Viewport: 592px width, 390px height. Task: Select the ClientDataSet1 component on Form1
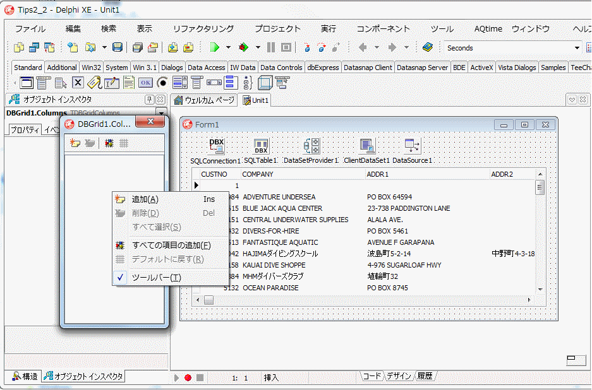coord(367,146)
